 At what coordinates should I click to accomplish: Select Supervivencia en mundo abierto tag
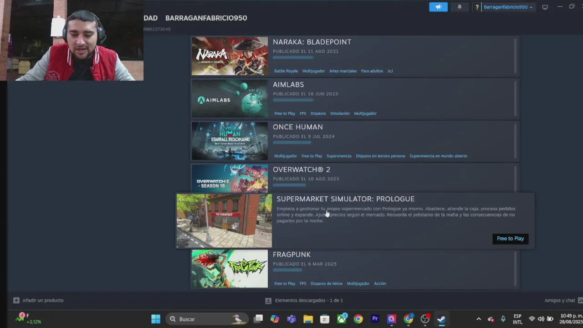(x=438, y=156)
